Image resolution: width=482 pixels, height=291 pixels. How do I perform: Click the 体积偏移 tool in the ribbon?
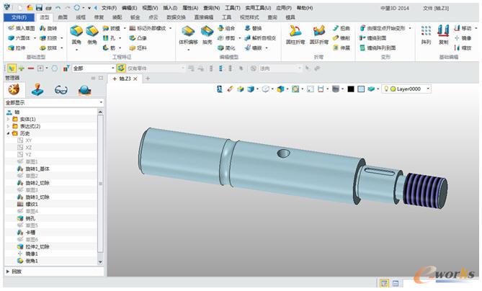pyautogui.click(x=187, y=34)
